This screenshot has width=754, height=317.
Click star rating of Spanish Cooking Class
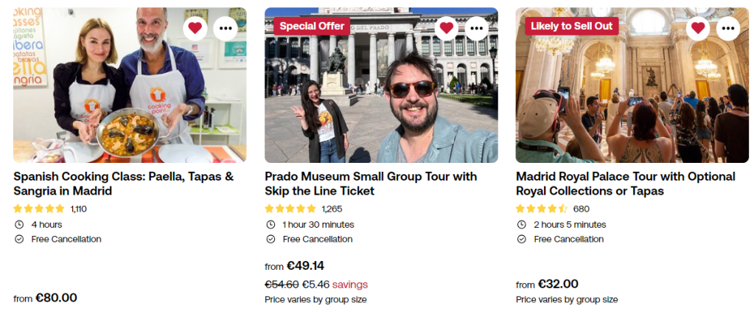tap(39, 209)
